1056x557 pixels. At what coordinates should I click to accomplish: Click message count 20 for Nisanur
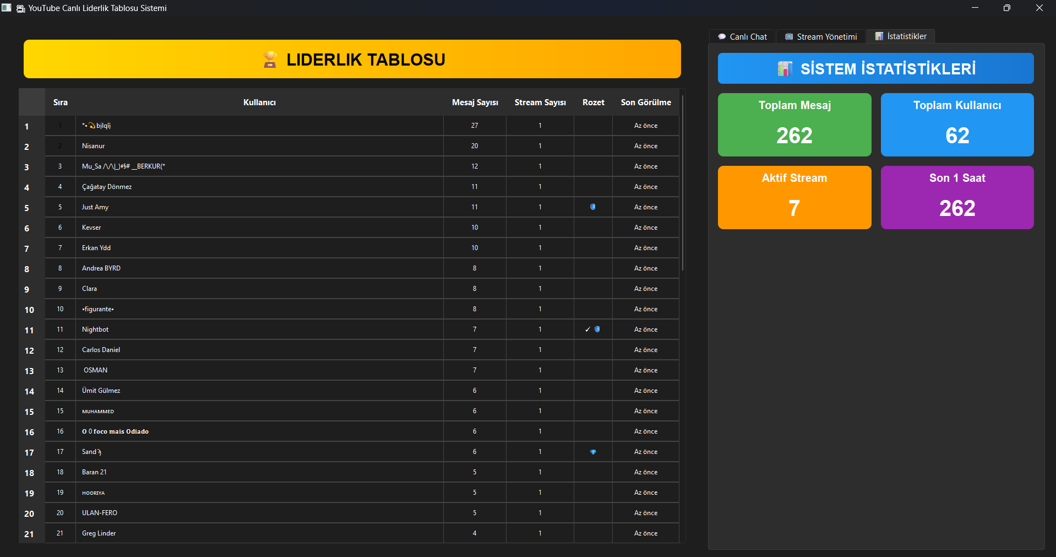[x=475, y=146]
